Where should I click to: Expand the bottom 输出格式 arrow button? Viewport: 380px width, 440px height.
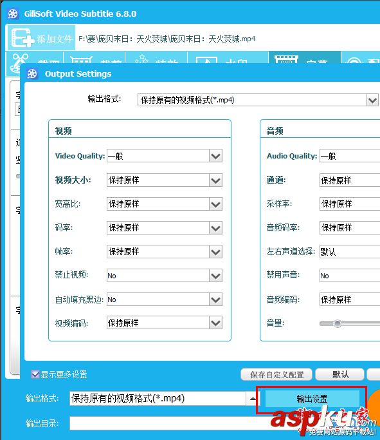click(x=253, y=399)
